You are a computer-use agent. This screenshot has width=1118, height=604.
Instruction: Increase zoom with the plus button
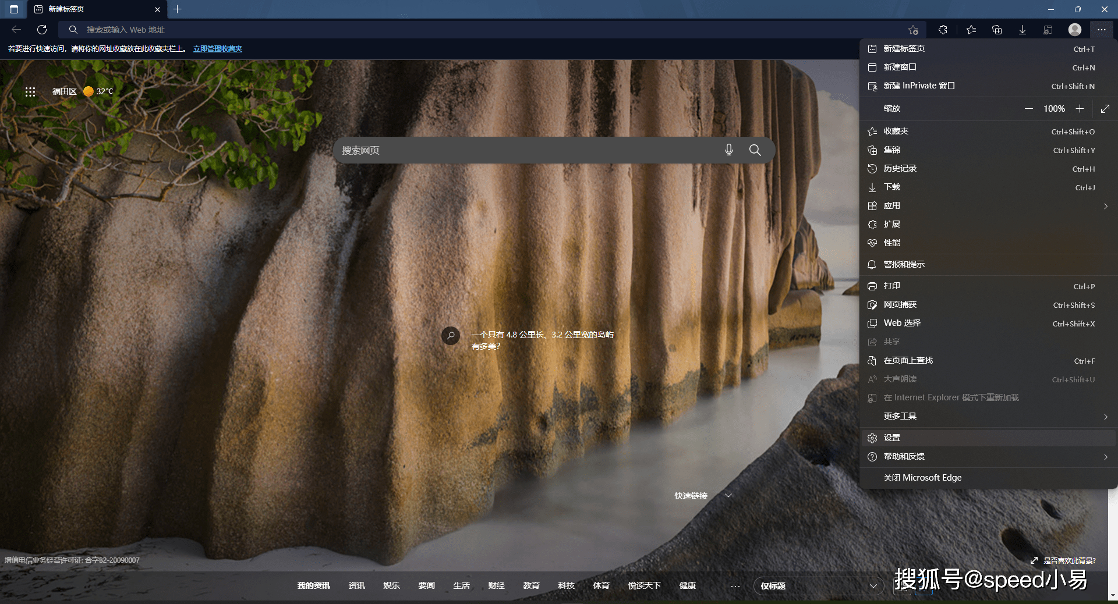[x=1080, y=109]
